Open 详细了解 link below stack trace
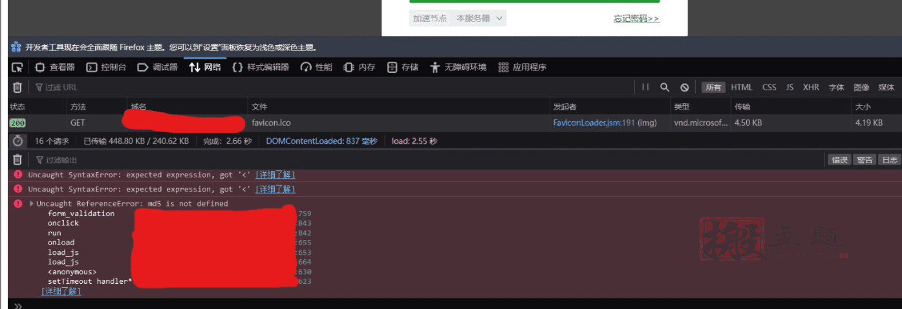This screenshot has height=309, width=902. click(x=61, y=292)
